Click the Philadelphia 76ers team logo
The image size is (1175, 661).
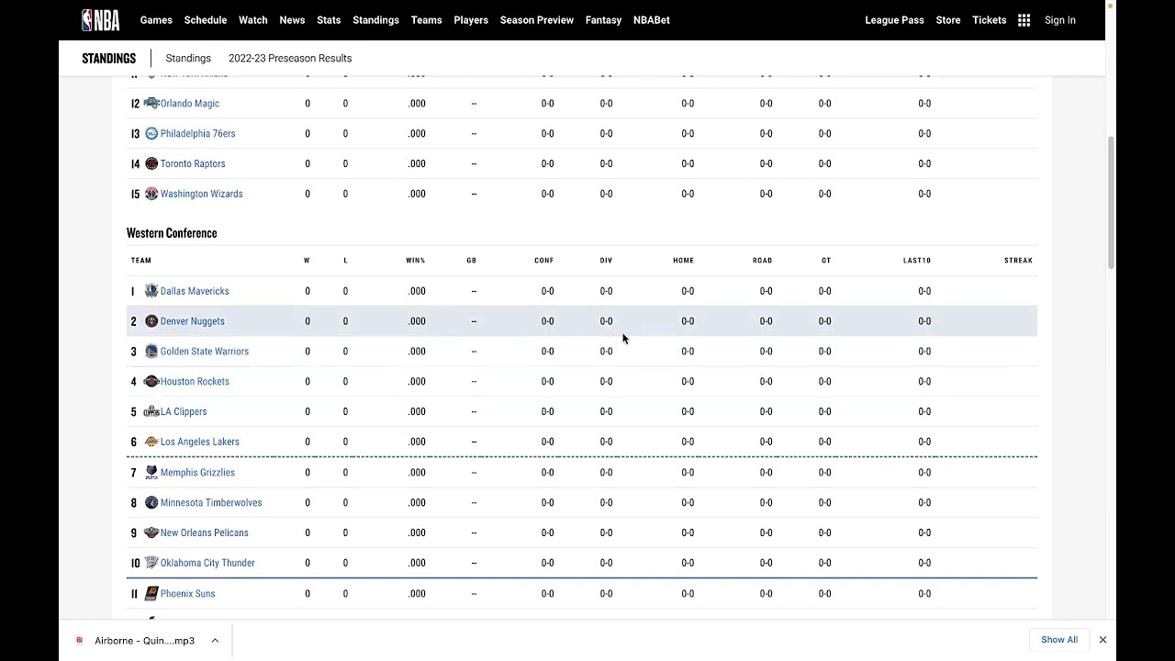pos(151,134)
